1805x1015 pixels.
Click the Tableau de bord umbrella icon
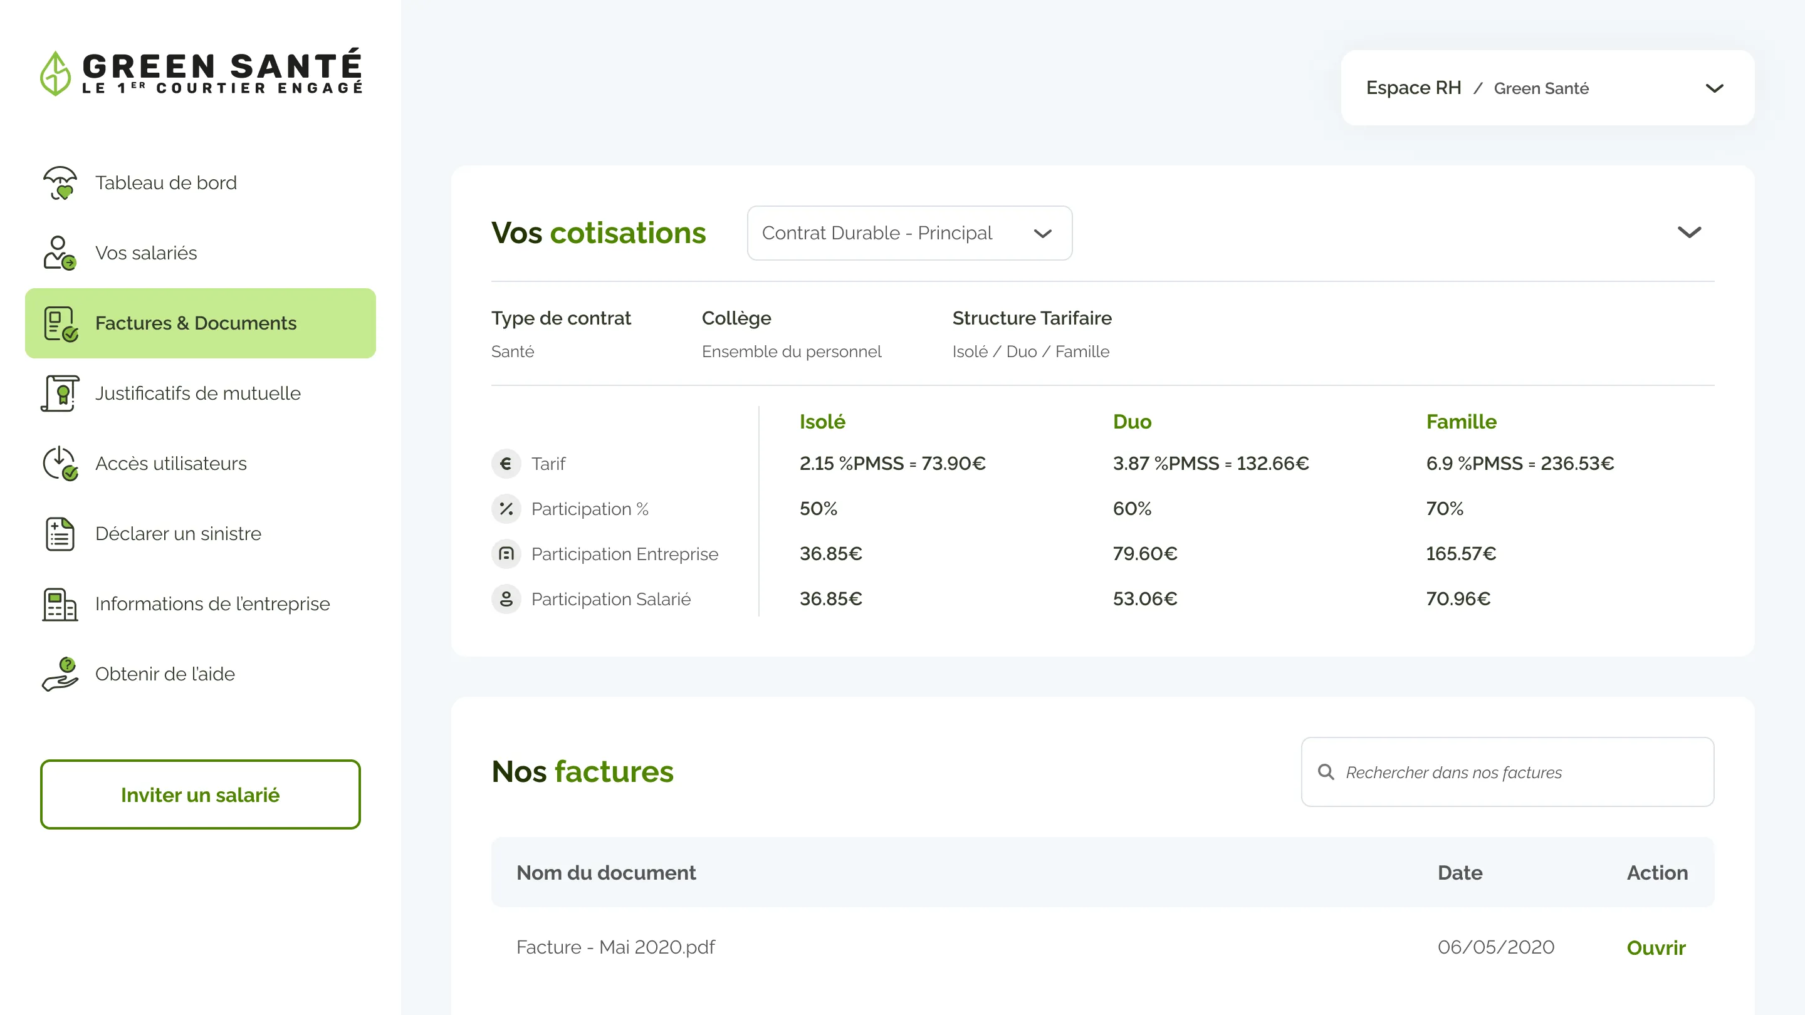[x=60, y=183]
